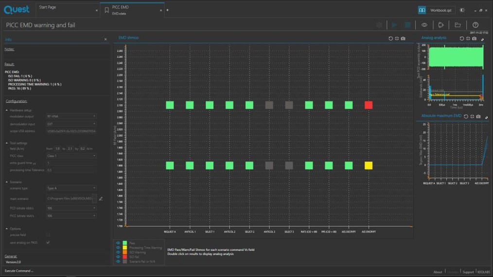Image resolution: width=493 pixels, height=277 pixels.
Task: Enable the precise field checkbox
Action: pos(48,235)
